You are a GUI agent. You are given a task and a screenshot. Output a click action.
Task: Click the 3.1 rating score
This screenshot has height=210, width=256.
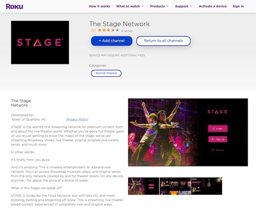93,30
